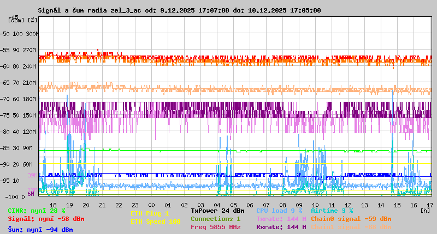
Task: Select the ETH Plug legend entry
Action: (x=150, y=213)
